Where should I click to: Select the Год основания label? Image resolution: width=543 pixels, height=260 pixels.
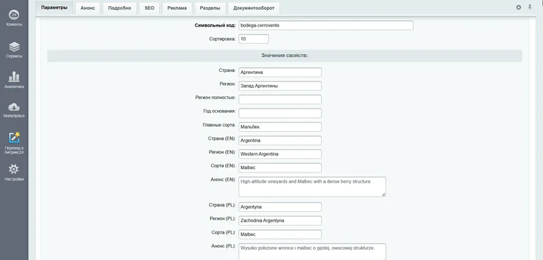[219, 111]
